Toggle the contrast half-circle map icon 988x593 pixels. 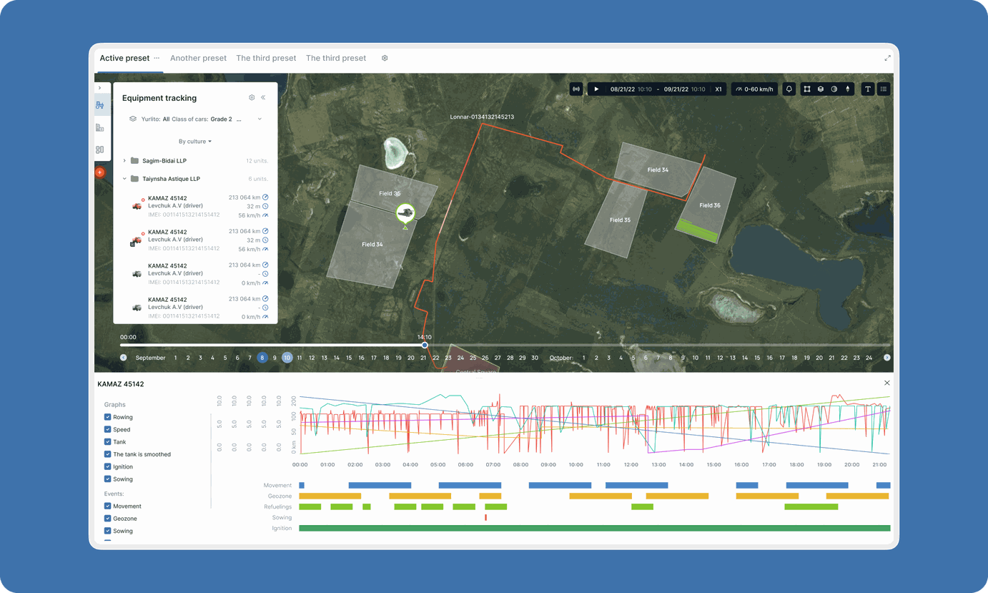tap(834, 89)
